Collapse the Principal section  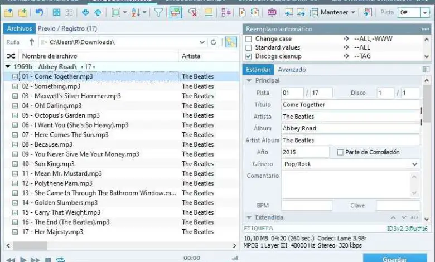[x=249, y=80]
